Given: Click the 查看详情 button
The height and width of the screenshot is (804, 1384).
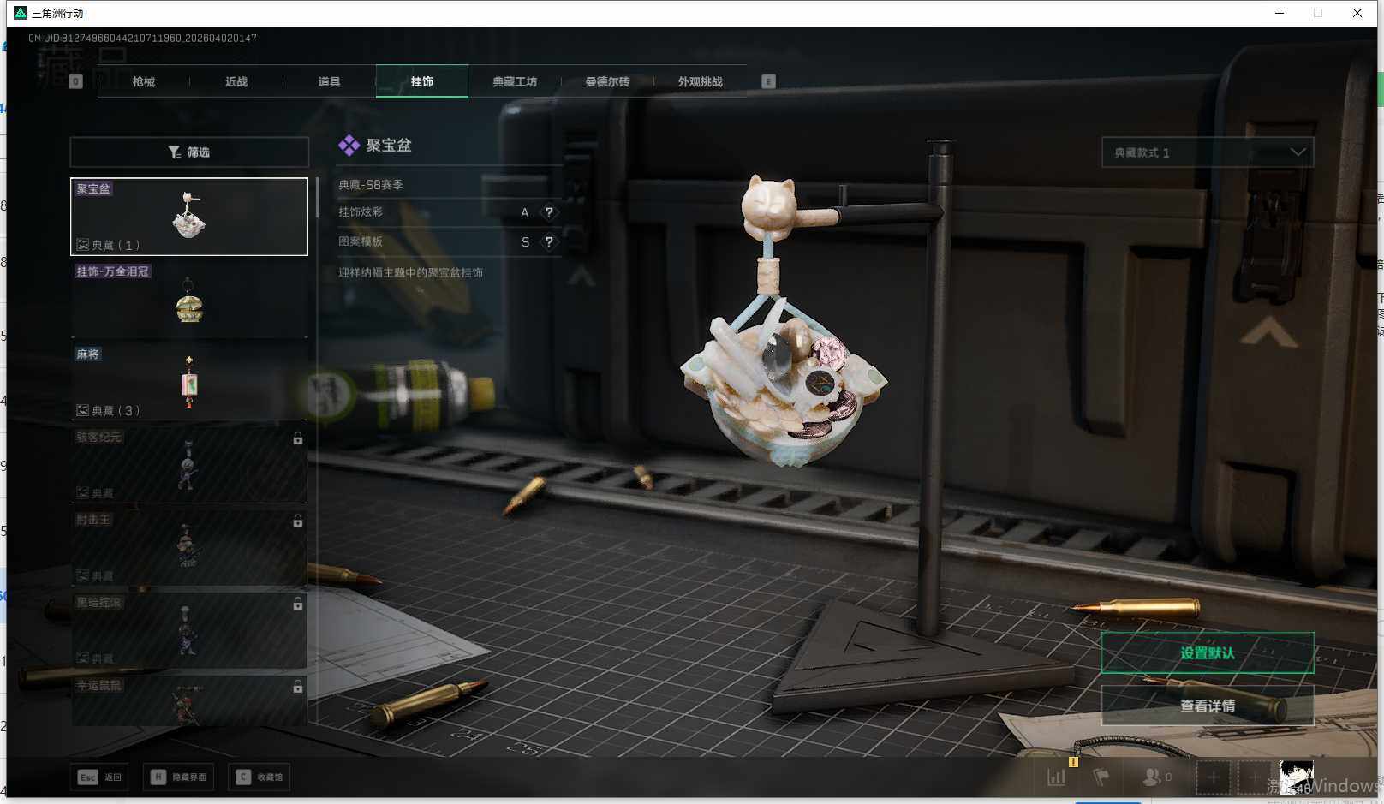Looking at the screenshot, I should 1208,706.
